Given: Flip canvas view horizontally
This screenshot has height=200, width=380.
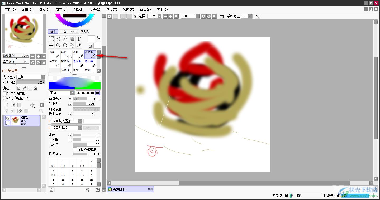Looking at the screenshot, I should click(222, 16).
